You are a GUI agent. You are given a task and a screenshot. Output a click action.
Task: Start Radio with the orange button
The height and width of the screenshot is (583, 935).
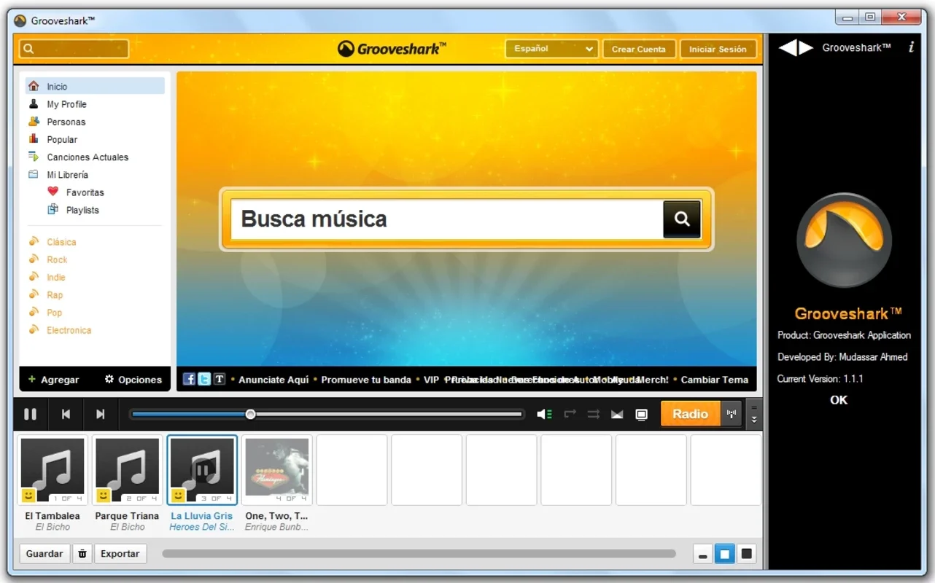(x=690, y=414)
